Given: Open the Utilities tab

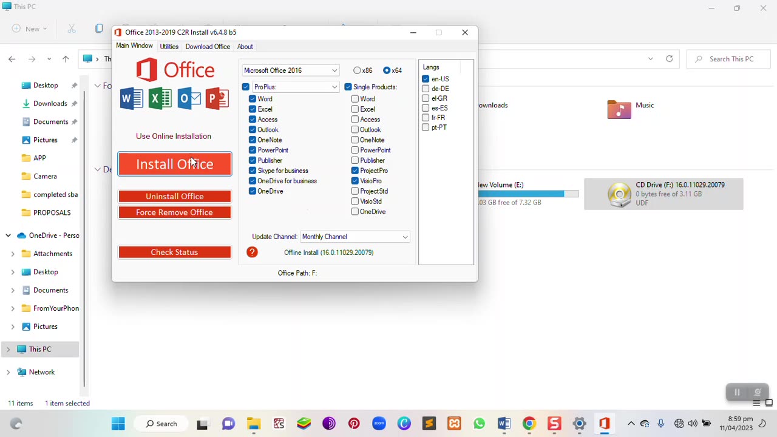Looking at the screenshot, I should tap(169, 47).
